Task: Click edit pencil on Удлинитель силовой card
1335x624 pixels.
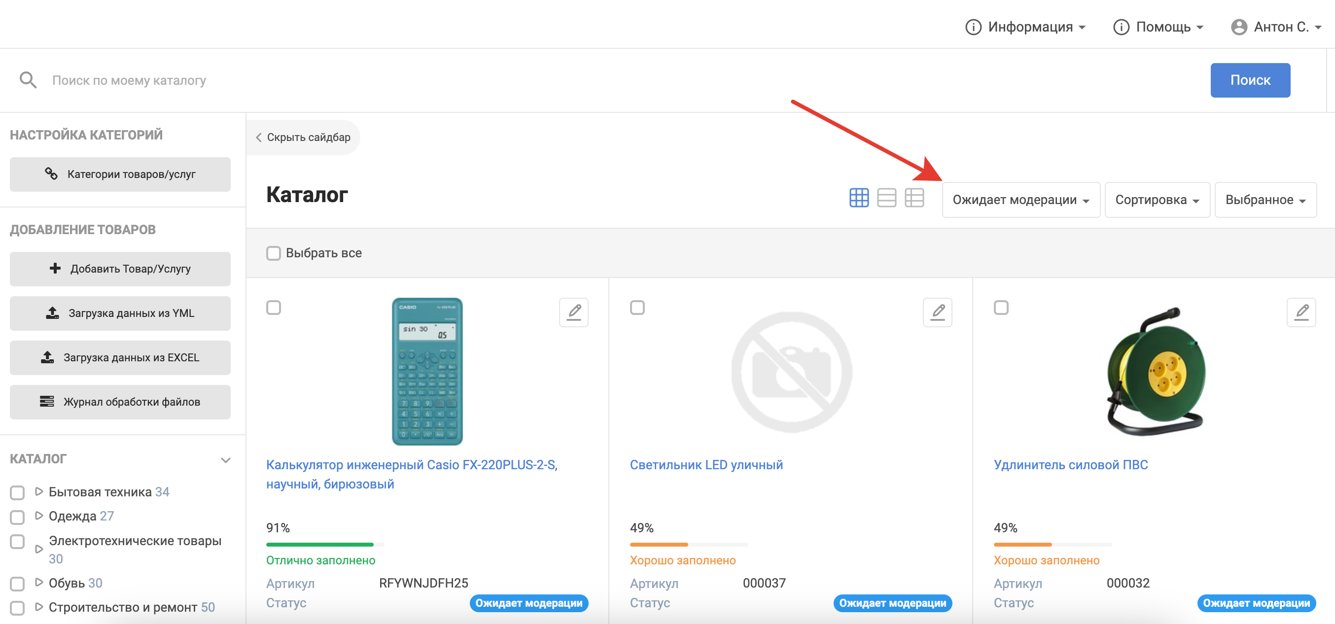Action: click(x=1301, y=312)
